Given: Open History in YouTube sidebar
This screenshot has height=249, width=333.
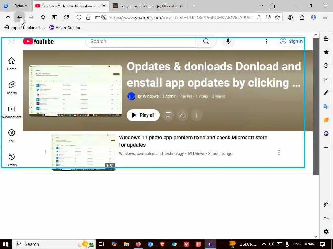Looking at the screenshot, I should (x=12, y=160).
